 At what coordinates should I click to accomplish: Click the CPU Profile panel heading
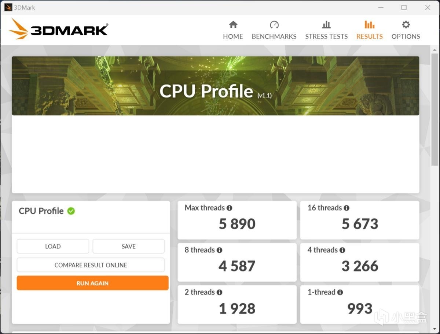(x=41, y=211)
